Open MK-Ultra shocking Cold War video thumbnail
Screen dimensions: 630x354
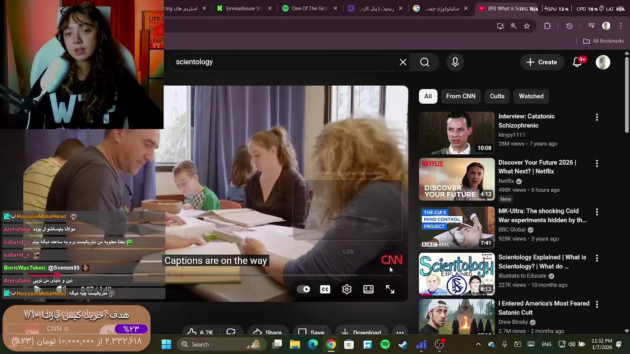(457, 227)
